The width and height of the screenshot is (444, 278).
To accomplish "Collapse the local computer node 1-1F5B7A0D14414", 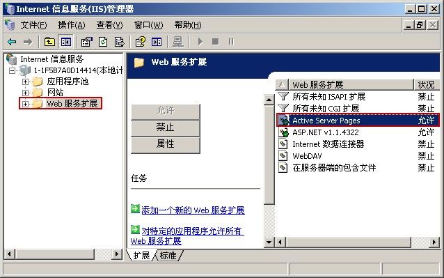I will tap(12, 70).
